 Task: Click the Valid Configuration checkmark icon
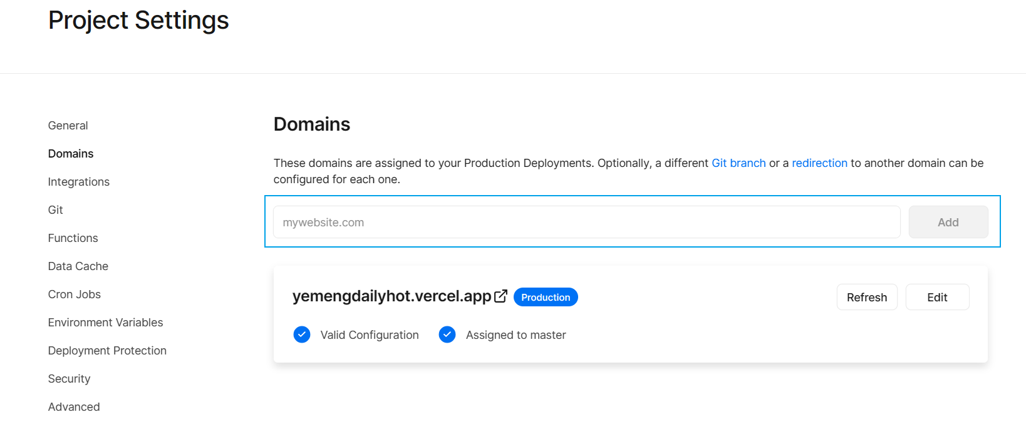[x=302, y=334]
